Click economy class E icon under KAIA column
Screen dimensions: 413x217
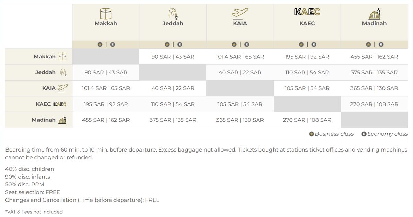[247, 44]
